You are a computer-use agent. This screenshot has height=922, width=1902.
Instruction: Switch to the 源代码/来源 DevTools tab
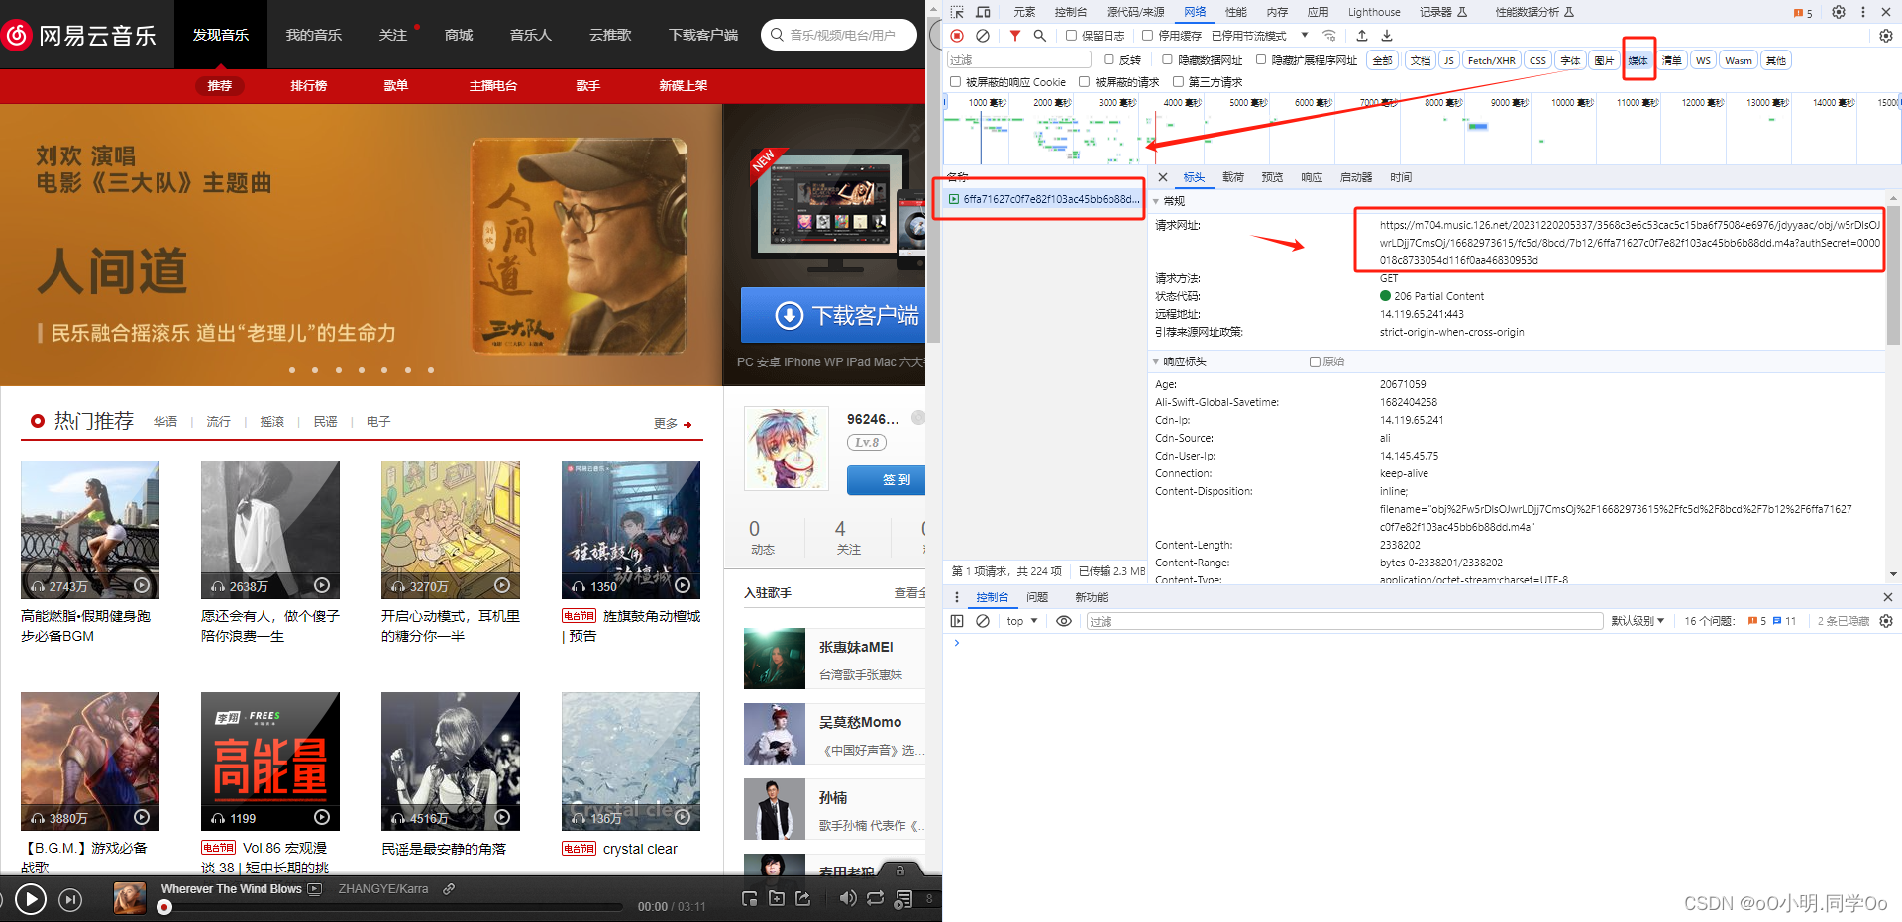coord(1135,12)
